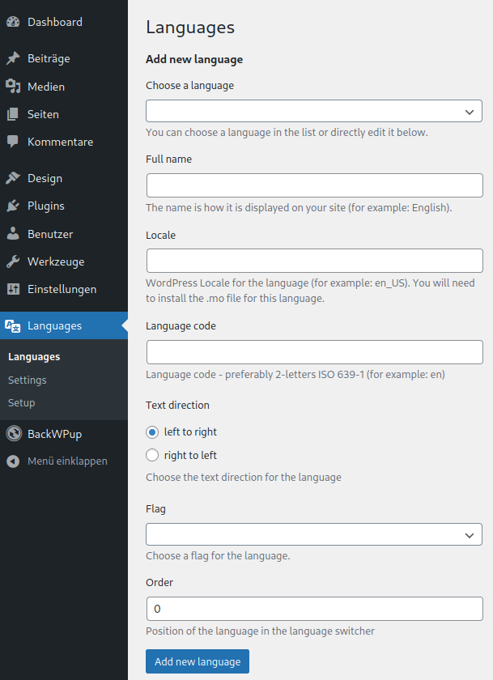Focus the Locale text field
Viewport: 493px width, 680px height.
(x=315, y=261)
